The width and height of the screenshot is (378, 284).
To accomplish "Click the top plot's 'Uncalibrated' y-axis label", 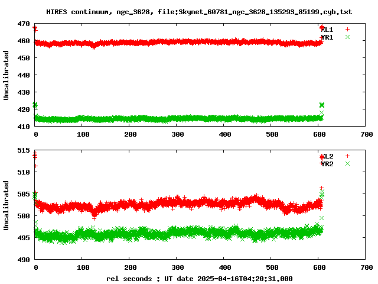I will 6,75.
